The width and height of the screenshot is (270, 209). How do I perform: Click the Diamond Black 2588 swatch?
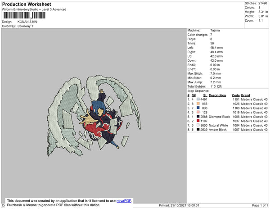pyautogui.click(x=198, y=117)
